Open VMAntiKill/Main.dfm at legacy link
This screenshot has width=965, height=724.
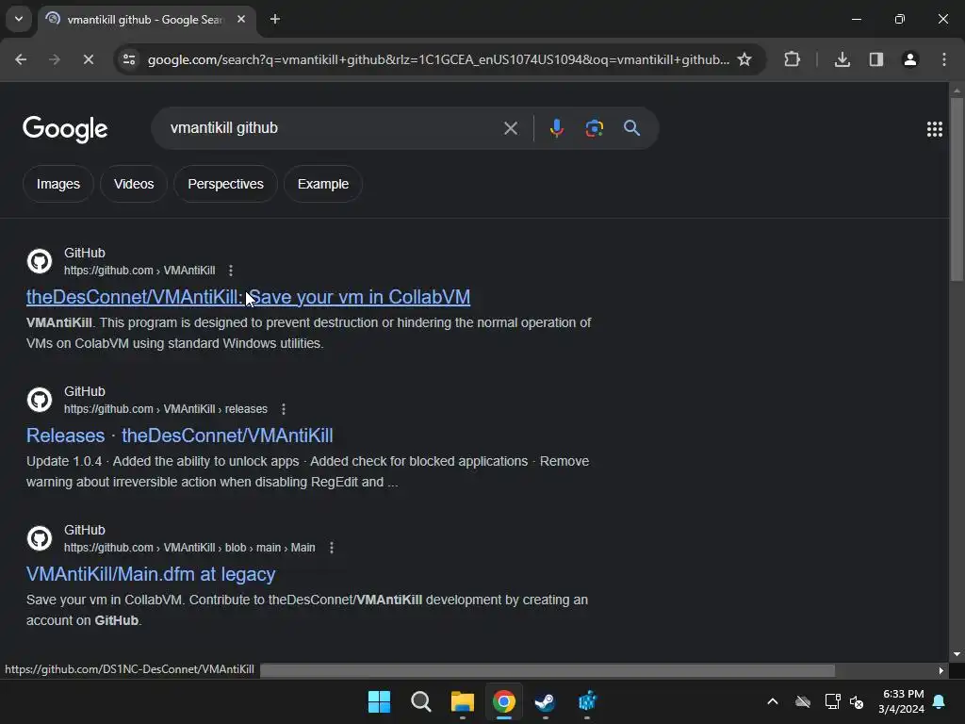[151, 574]
